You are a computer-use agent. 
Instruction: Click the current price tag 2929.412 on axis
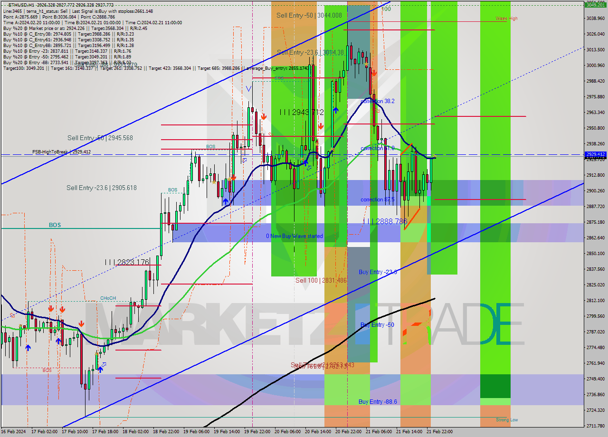(595, 154)
